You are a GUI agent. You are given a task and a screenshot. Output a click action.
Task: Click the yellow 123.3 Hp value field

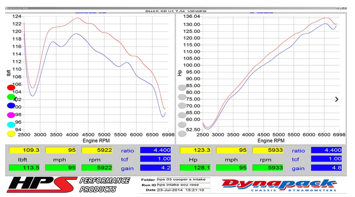pos(195,150)
